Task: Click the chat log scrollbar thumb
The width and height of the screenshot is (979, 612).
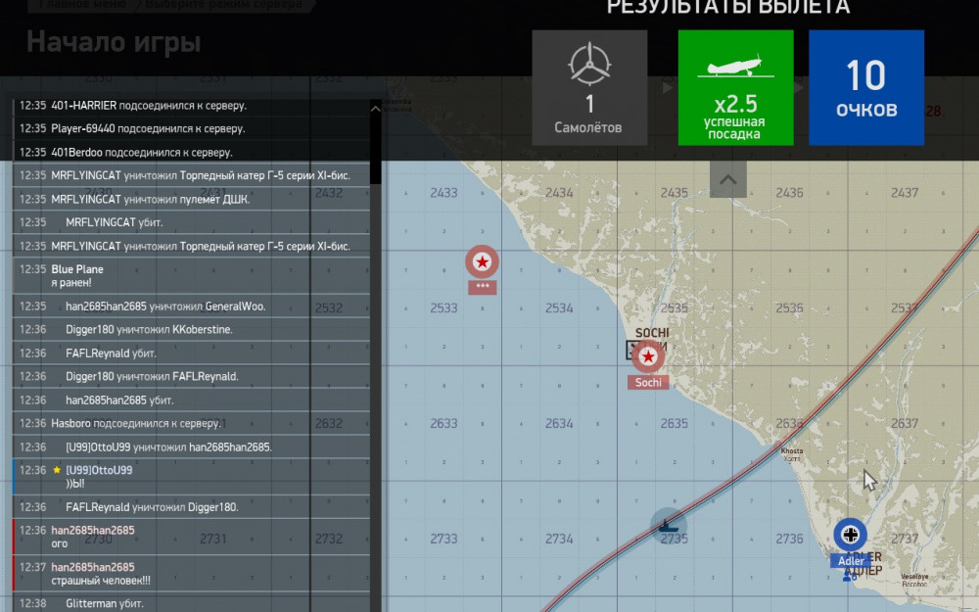Action: pos(375,150)
